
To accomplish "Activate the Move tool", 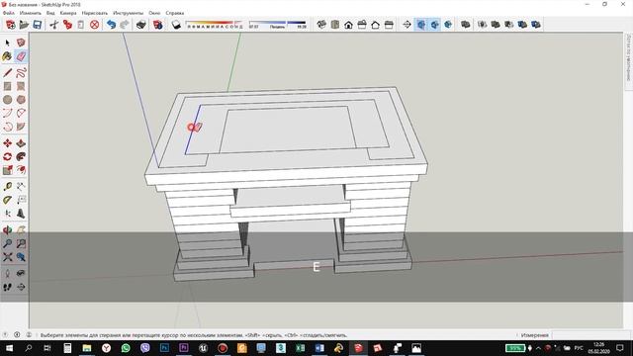I will (7, 143).
